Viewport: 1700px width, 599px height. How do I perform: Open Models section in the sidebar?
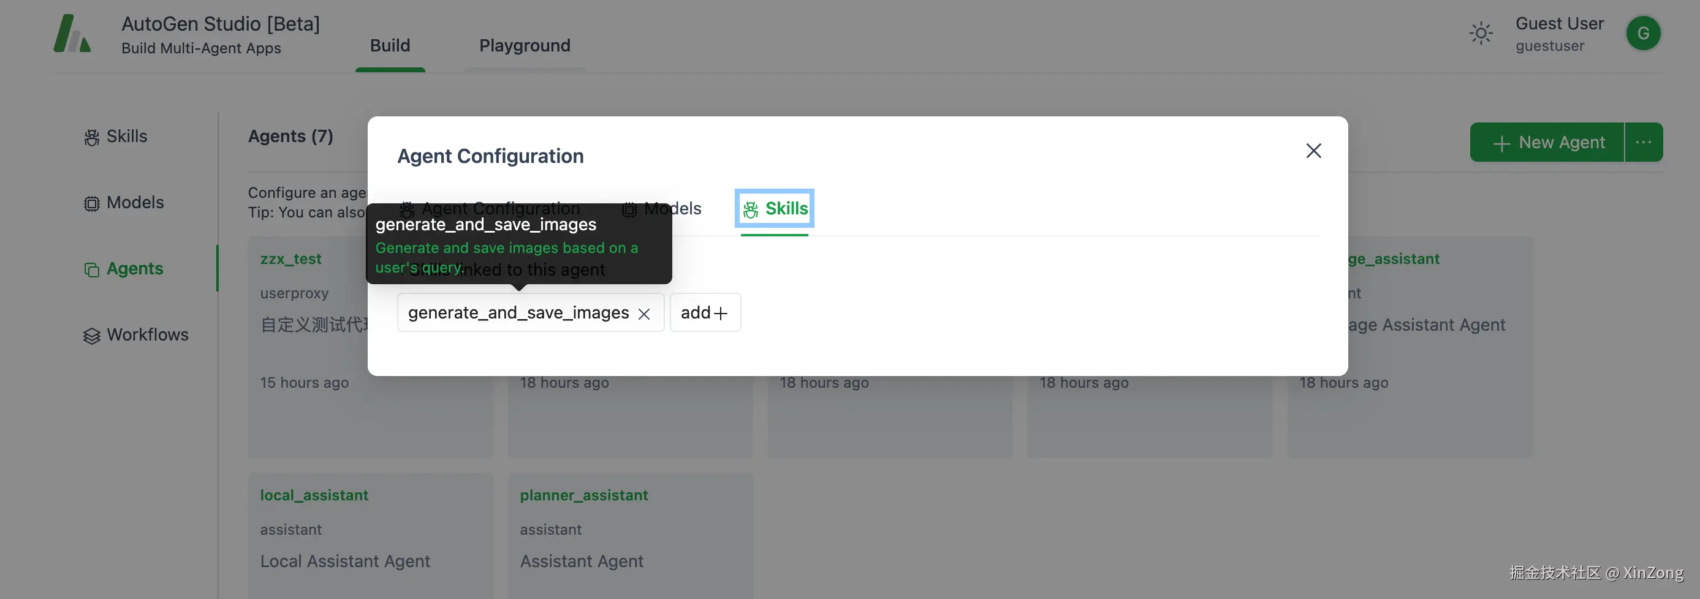[x=124, y=203]
